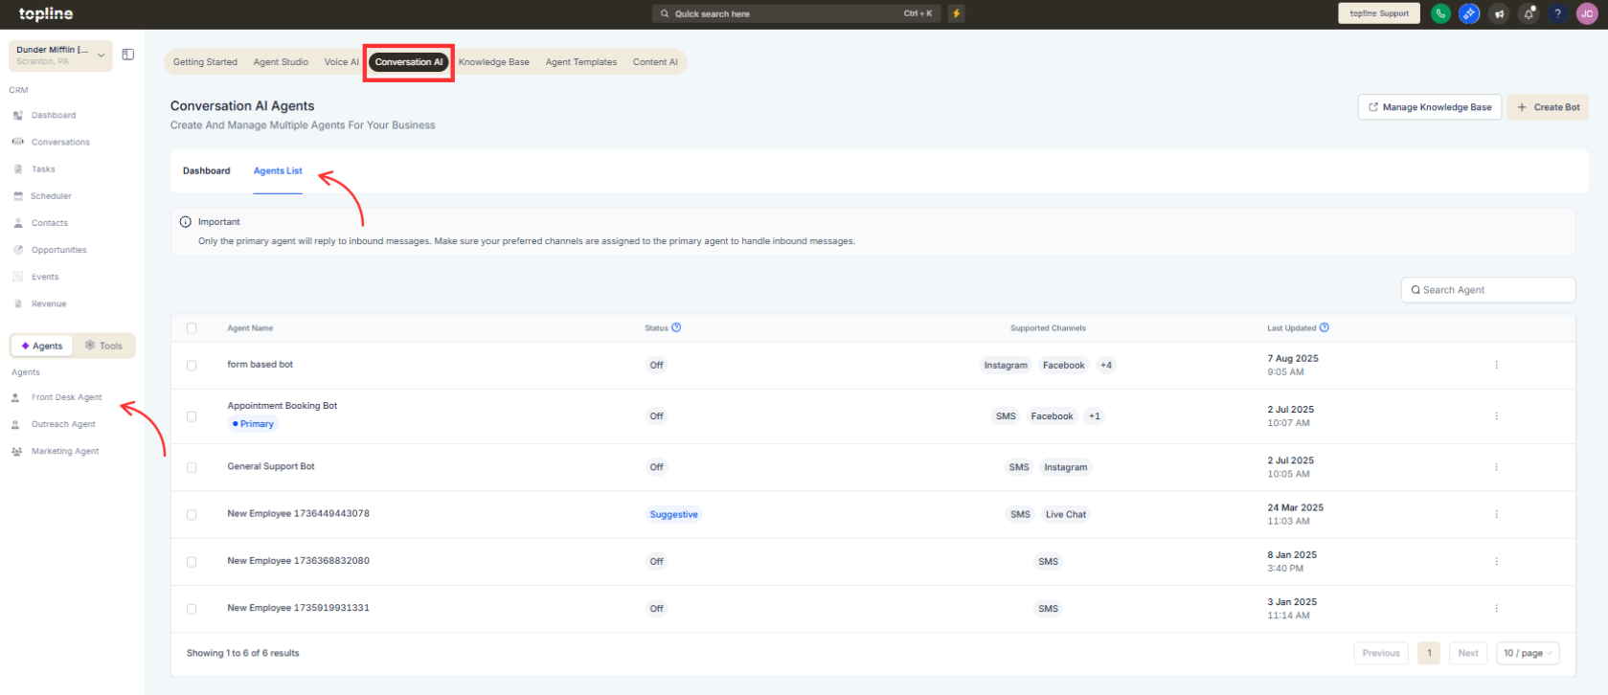Open the Events sidebar item
The image size is (1608, 695).
click(x=45, y=277)
